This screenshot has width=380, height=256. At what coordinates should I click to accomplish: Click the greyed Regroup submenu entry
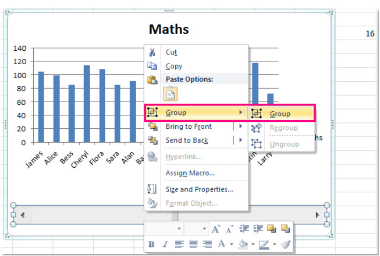click(281, 128)
